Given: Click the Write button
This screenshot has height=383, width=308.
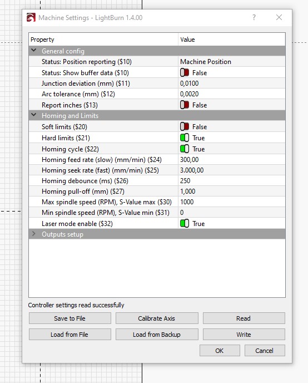Looking at the screenshot, I should [x=244, y=335].
